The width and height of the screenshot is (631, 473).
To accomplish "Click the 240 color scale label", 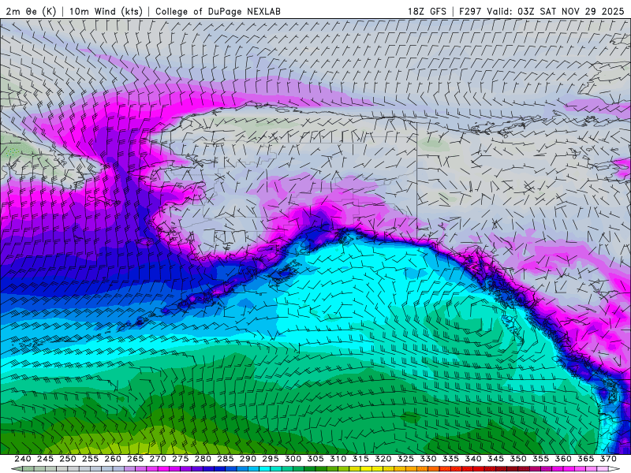I will coord(23,459).
